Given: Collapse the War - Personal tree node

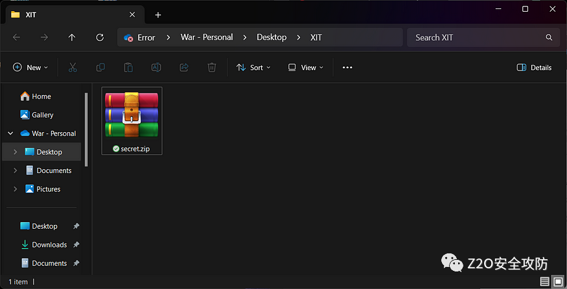Looking at the screenshot, I should (11, 133).
